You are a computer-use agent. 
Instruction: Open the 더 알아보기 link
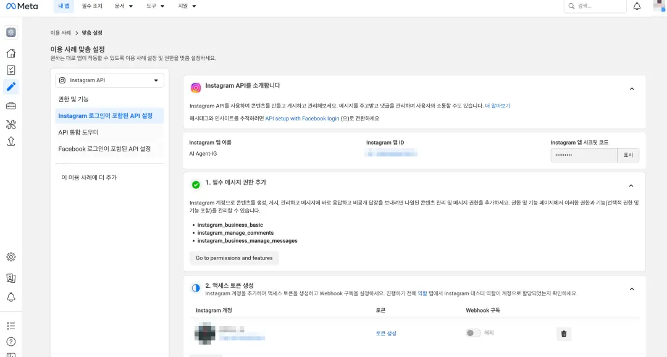click(497, 106)
